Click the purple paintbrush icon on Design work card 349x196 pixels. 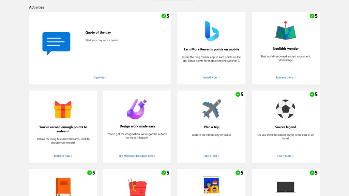137,109
